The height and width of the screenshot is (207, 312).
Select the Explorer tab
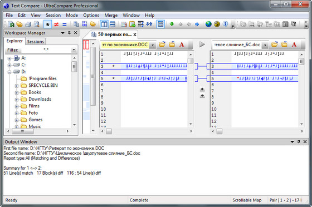tap(14, 41)
